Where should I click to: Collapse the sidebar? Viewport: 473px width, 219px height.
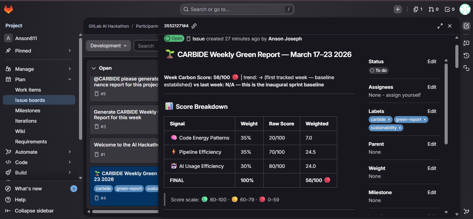point(29,211)
